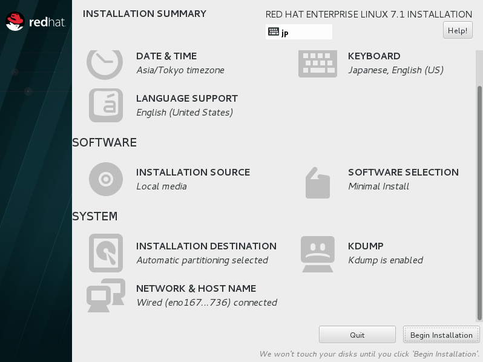Click the Quit button

point(357,335)
